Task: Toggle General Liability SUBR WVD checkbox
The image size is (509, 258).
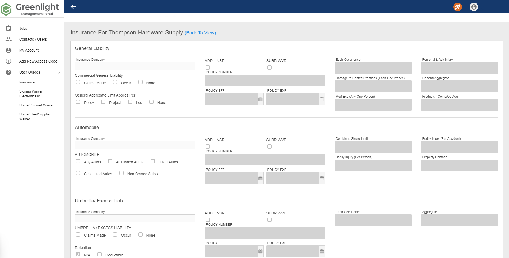Action: click(270, 67)
